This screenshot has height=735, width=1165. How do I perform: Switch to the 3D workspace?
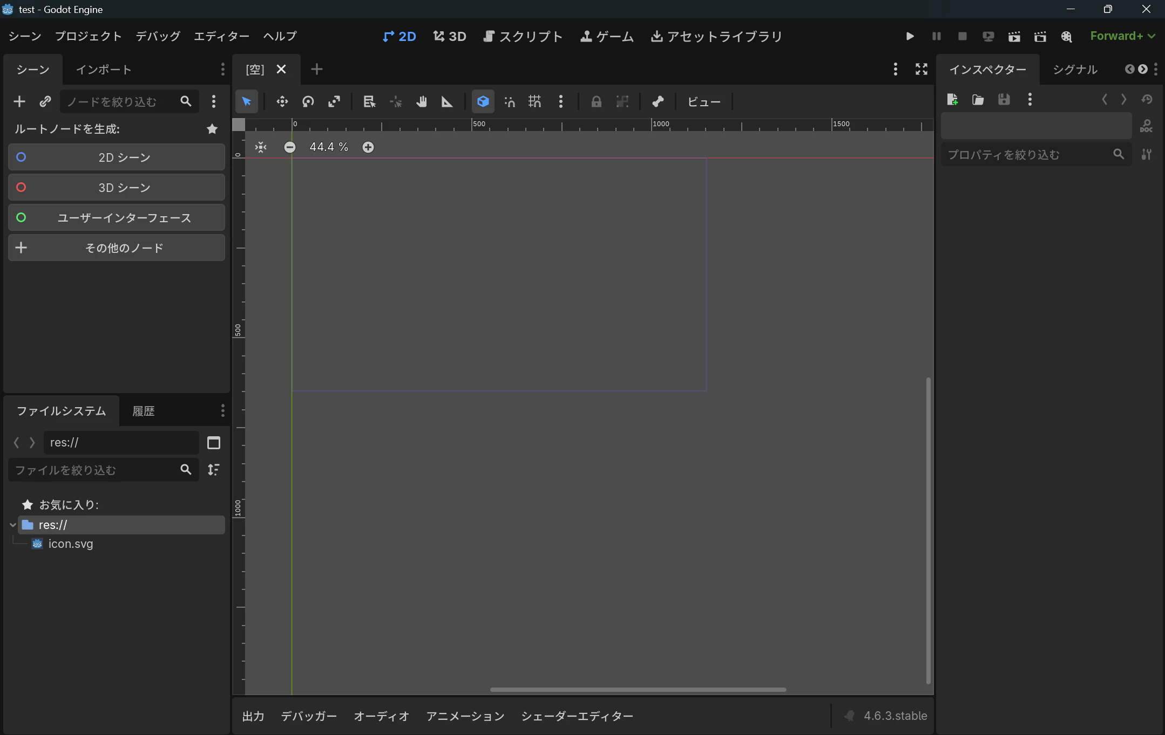click(450, 36)
